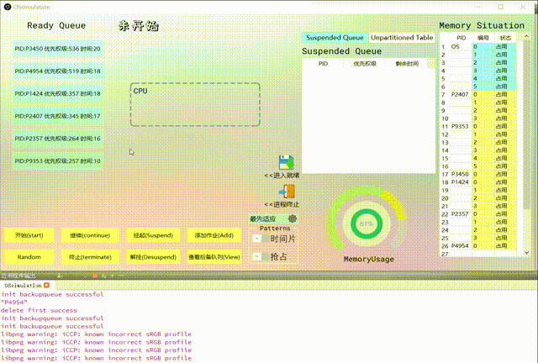Click the <<进入就绪 label
The height and width of the screenshot is (363, 538).
(x=282, y=176)
